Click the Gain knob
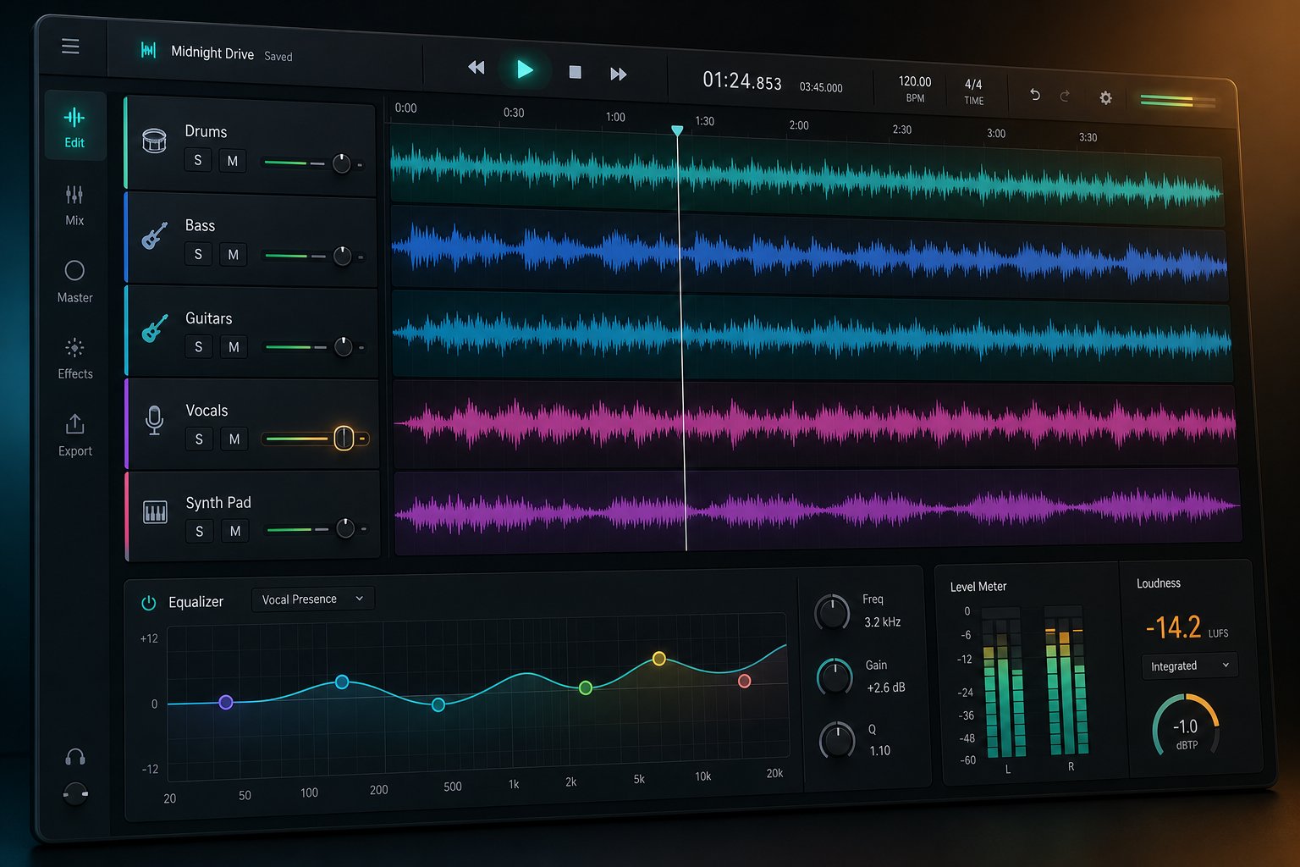Viewport: 1300px width, 867px height. click(x=835, y=676)
